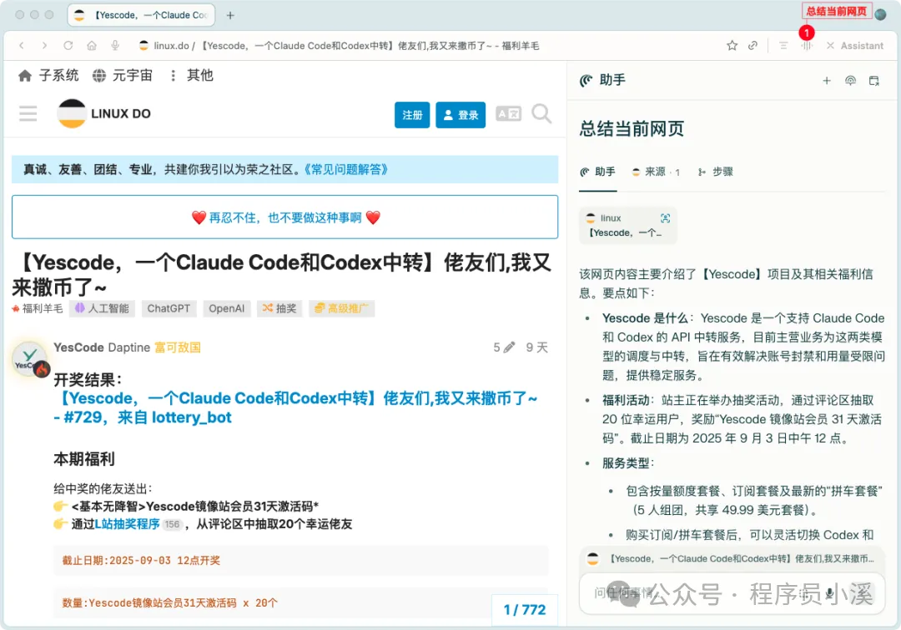Image resolution: width=901 pixels, height=630 pixels.
Task: Activate the microphone icon in the toolbar
Action: (x=115, y=45)
